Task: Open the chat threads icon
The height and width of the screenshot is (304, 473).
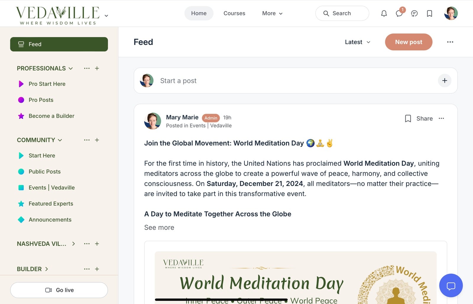Action: [414, 13]
